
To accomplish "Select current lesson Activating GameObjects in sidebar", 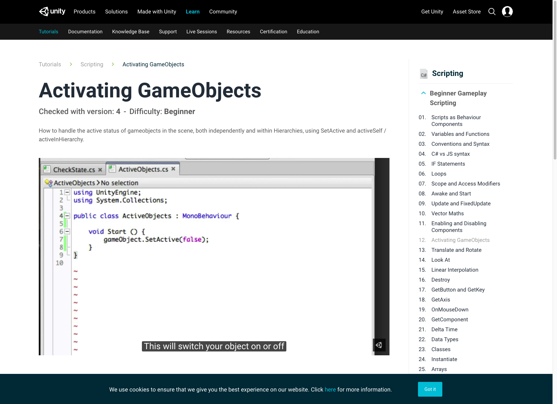I will pyautogui.click(x=460, y=240).
